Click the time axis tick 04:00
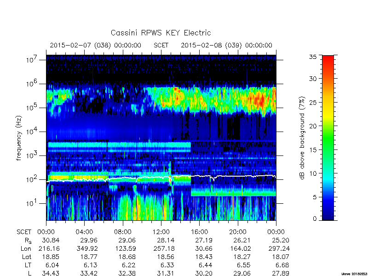368x276 pixels. pos(84,232)
